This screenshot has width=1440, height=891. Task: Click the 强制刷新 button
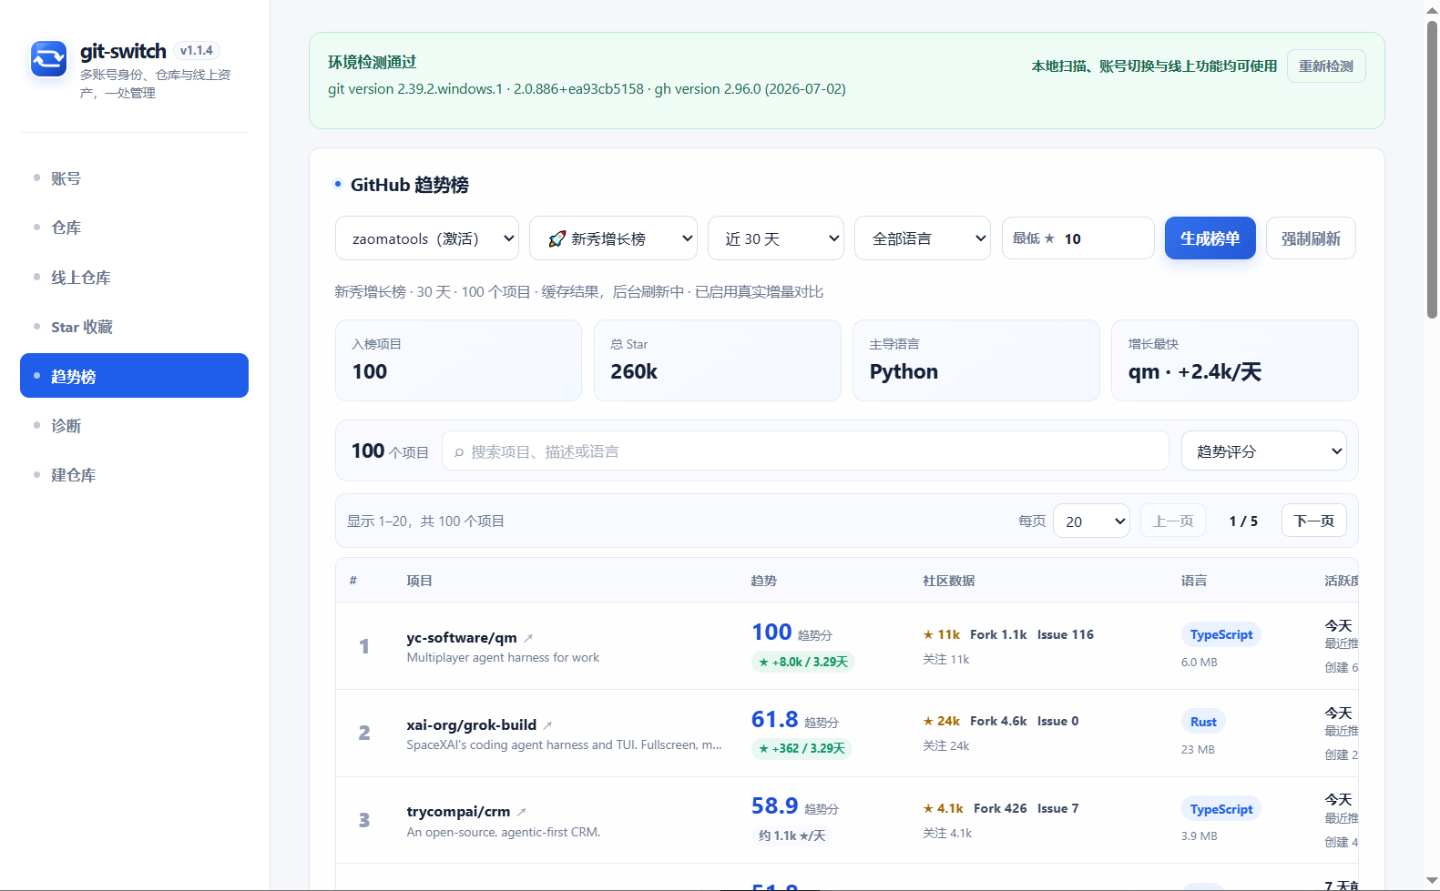coord(1311,238)
